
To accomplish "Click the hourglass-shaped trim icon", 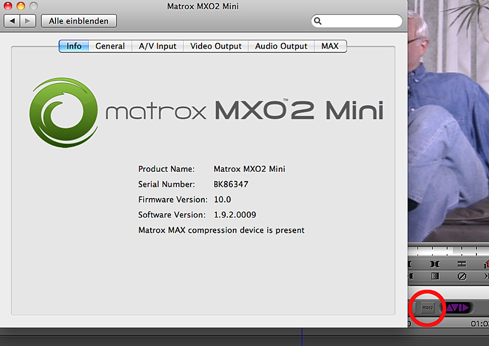I will (435, 264).
